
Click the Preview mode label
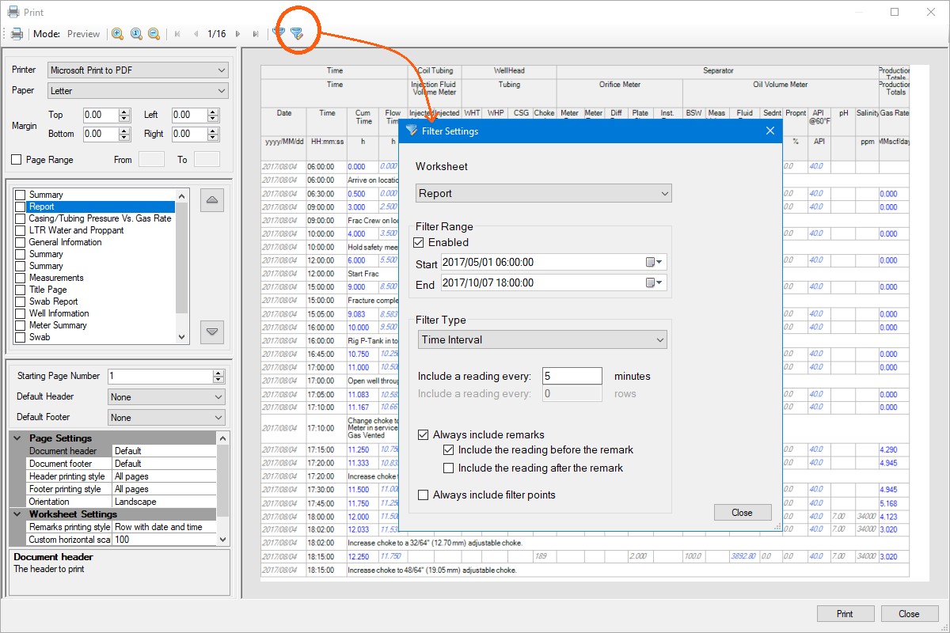(84, 34)
